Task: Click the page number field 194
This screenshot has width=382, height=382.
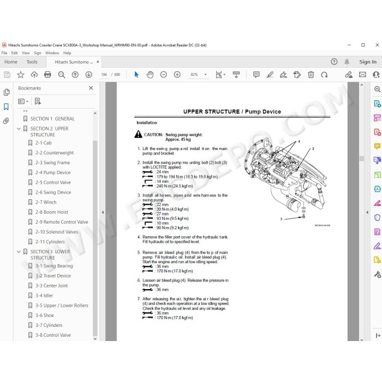Action: point(104,75)
